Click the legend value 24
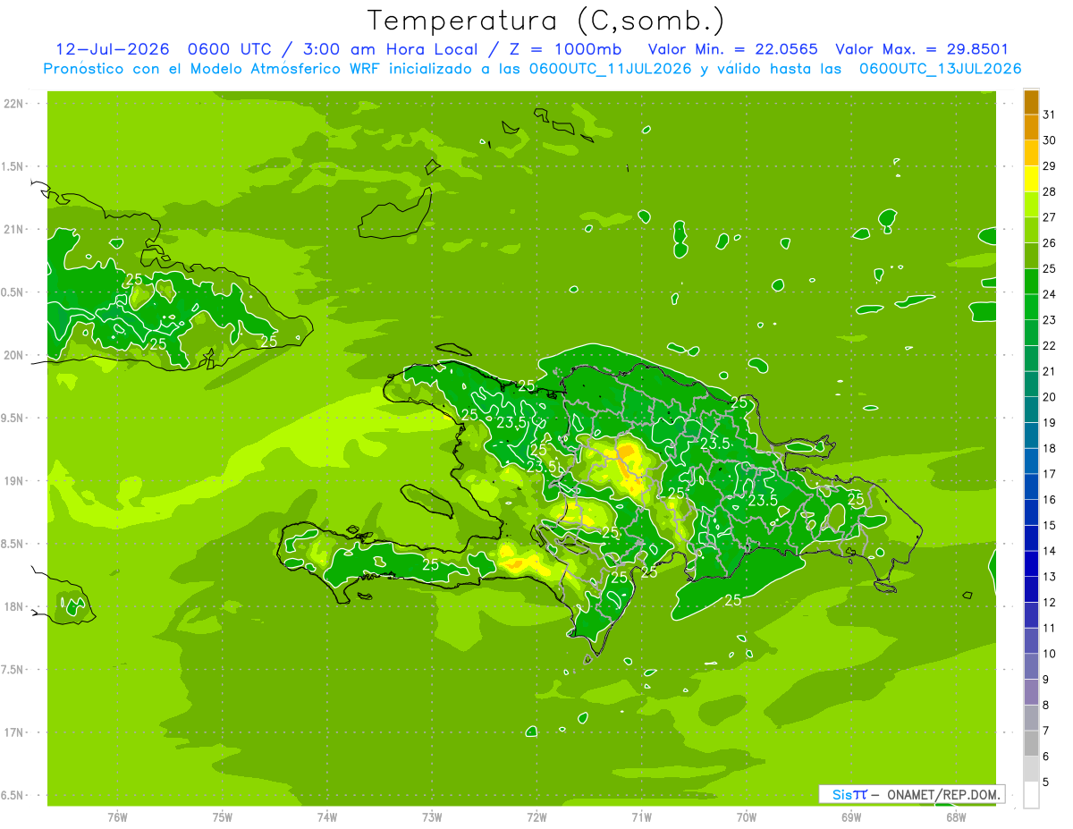Screen dimensions: 1073x829 click(x=1050, y=294)
